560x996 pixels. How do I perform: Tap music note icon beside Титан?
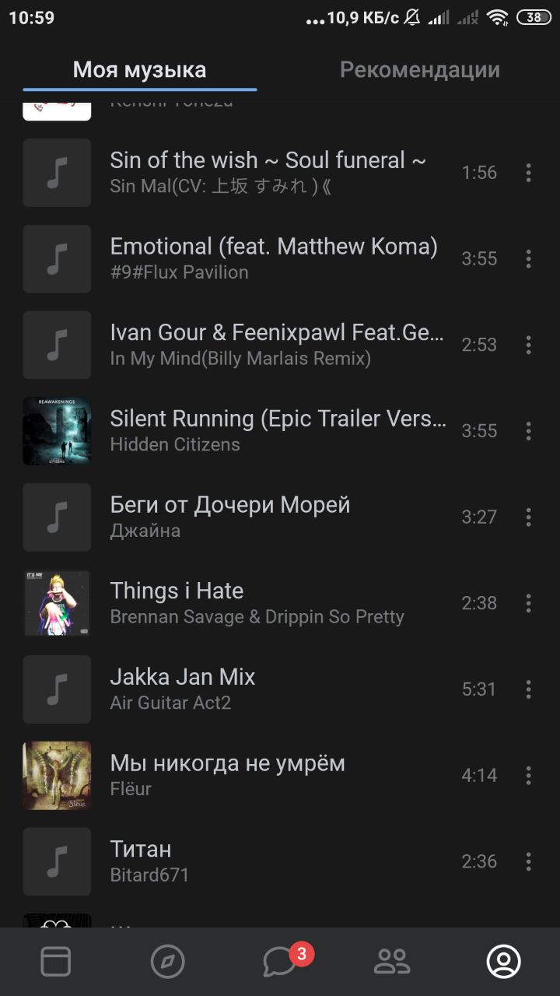click(x=57, y=861)
